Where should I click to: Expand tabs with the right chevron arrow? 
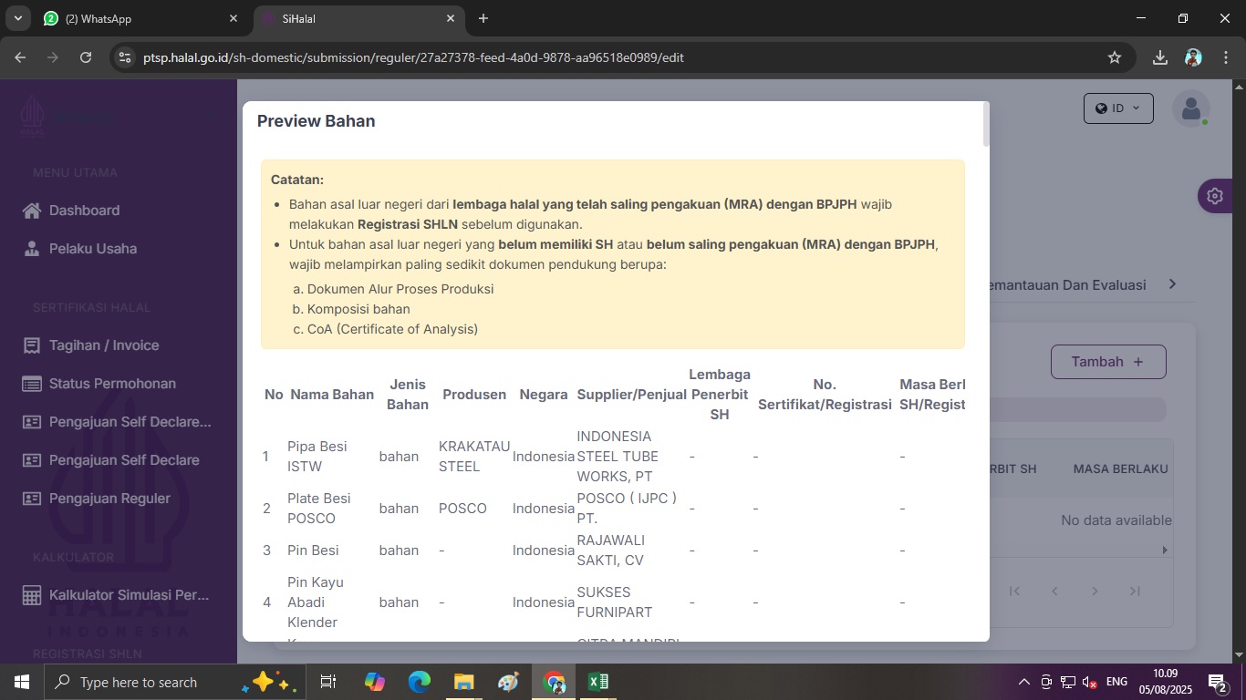pyautogui.click(x=1173, y=284)
